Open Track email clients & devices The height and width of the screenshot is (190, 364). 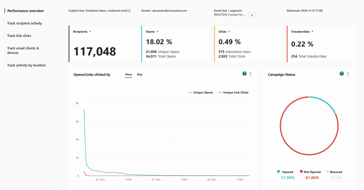pyautogui.click(x=23, y=51)
